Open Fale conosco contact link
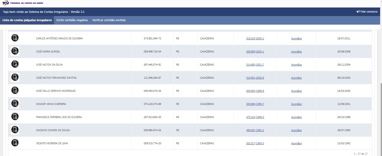 click(367, 12)
